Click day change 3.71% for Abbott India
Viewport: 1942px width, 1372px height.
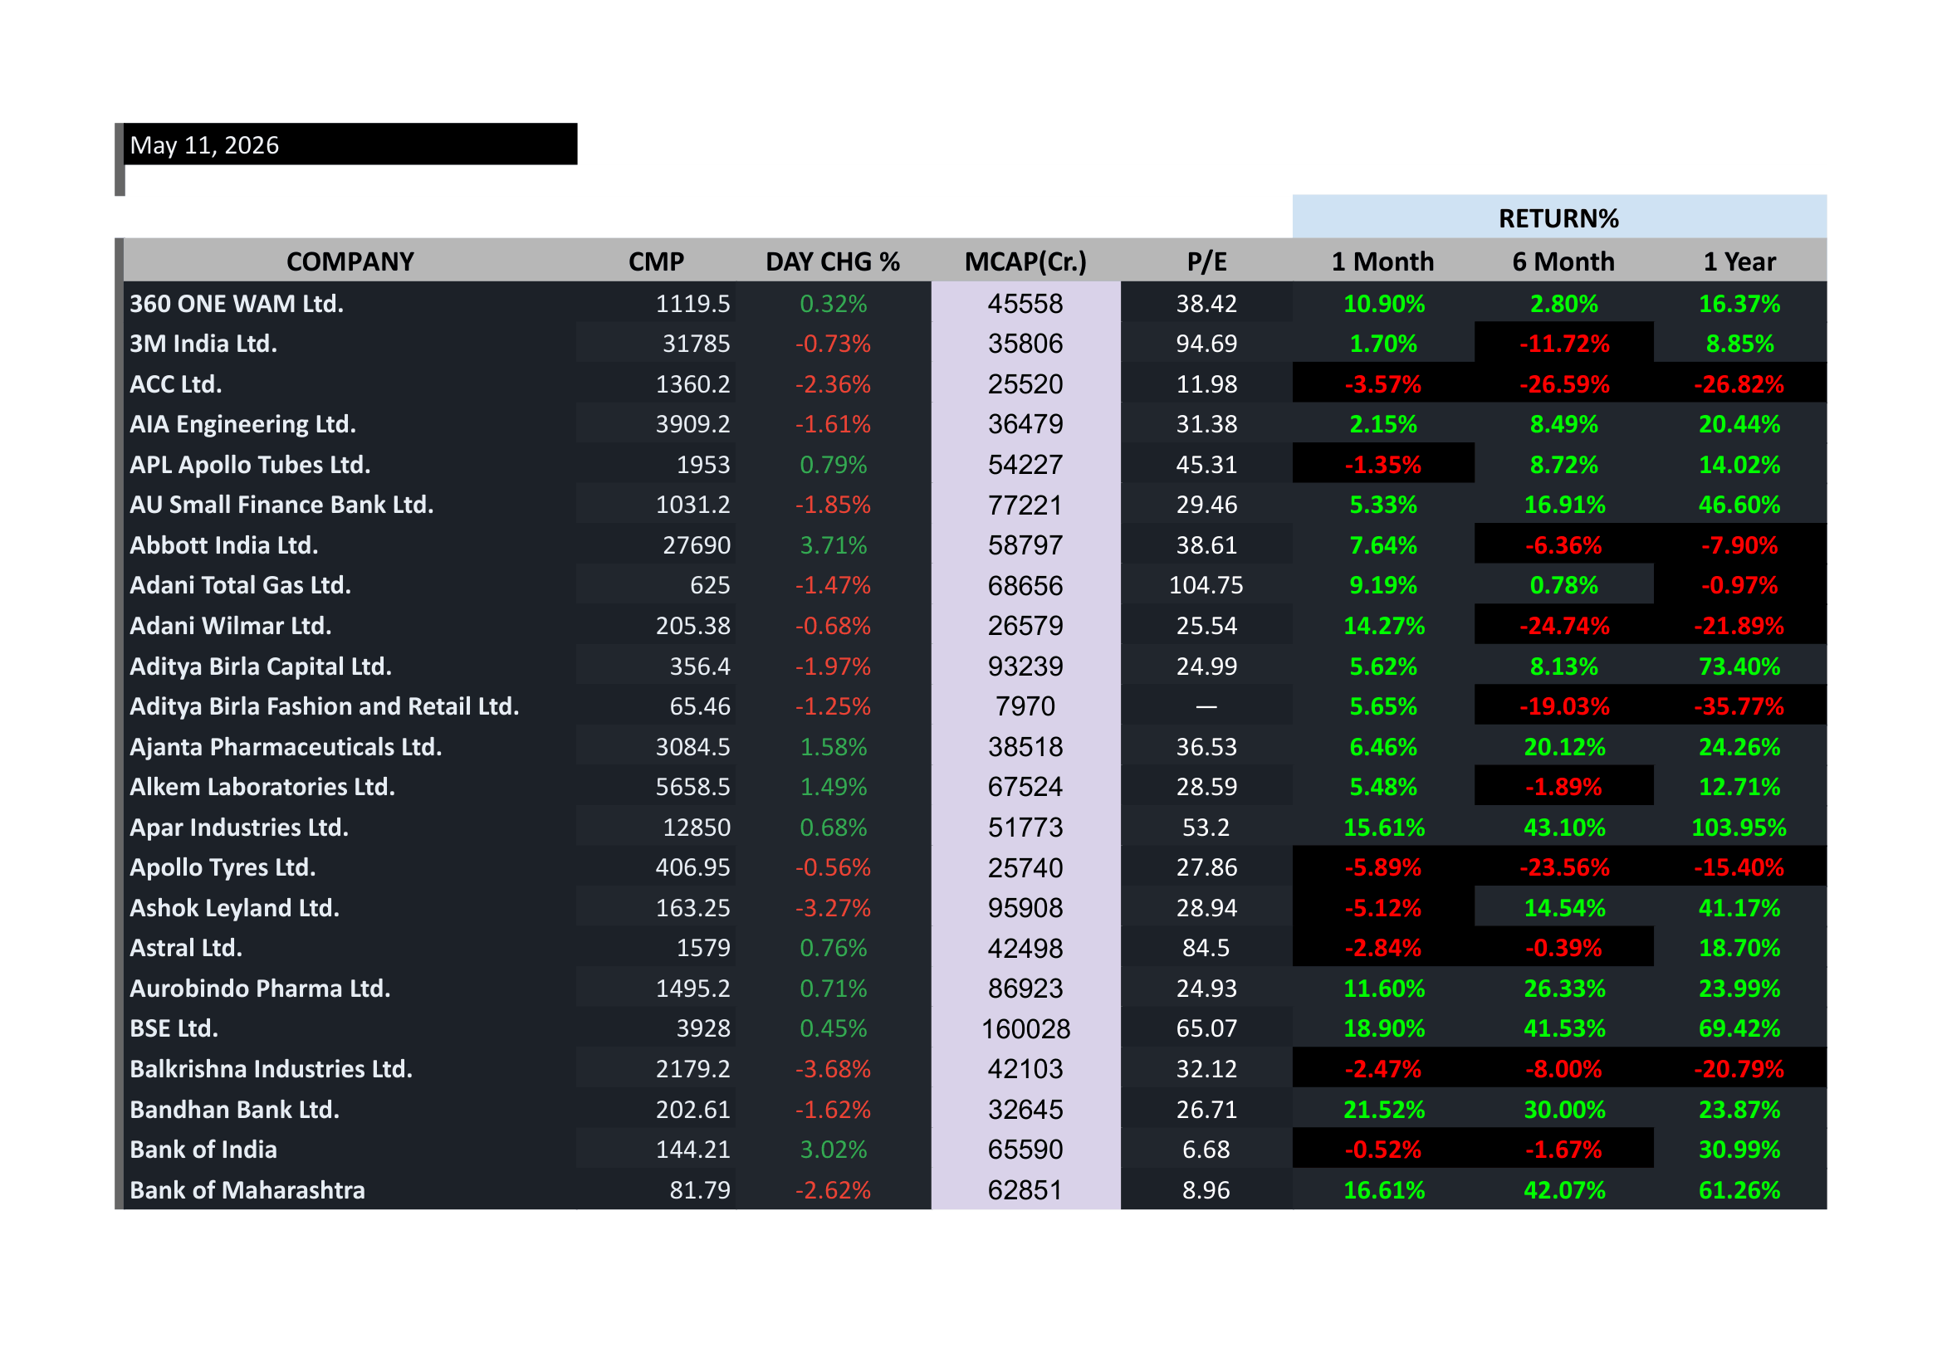tap(833, 545)
